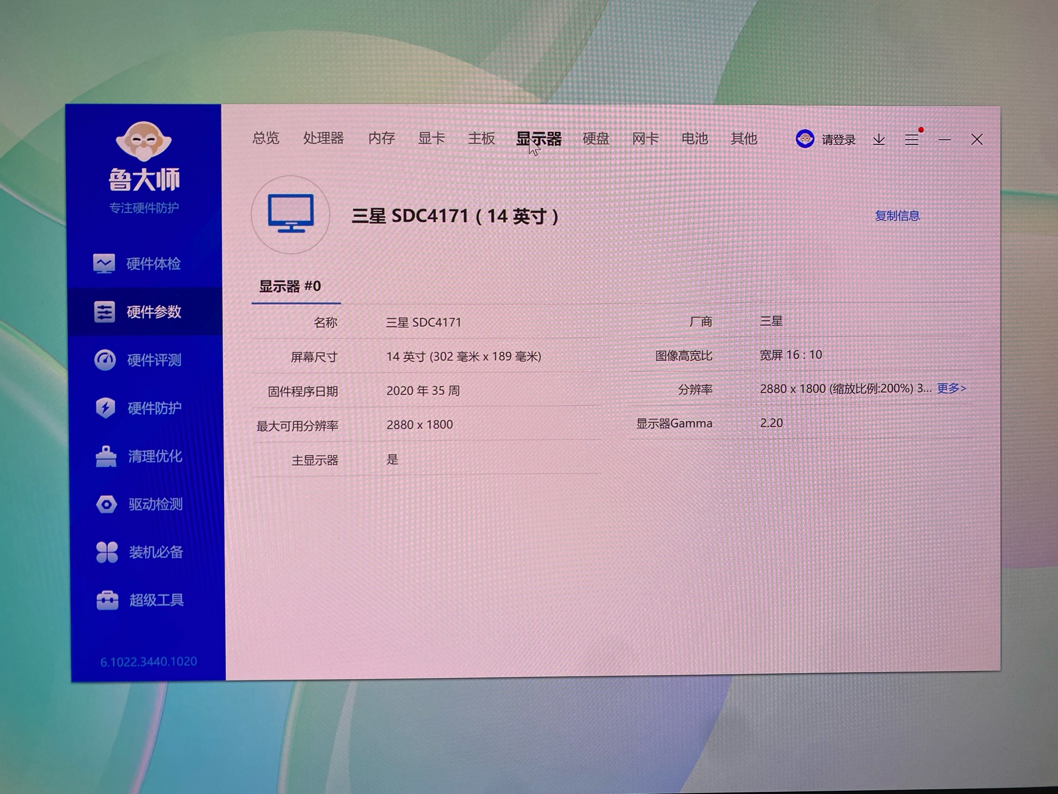Click the large monitor icon thumbnail

[x=291, y=214]
